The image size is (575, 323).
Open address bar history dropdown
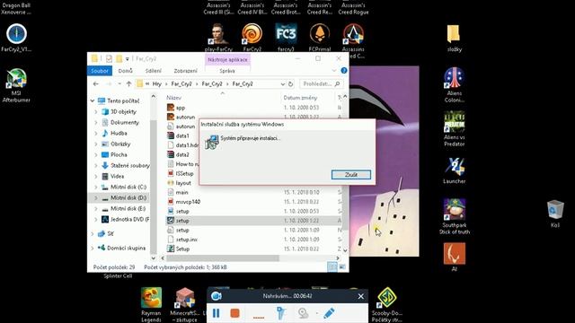(x=282, y=83)
